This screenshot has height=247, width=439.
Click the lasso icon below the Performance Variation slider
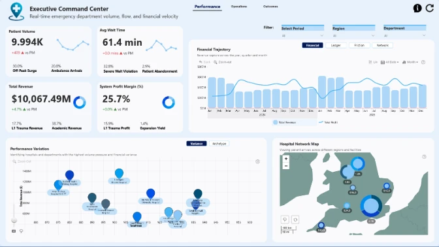[21, 231]
